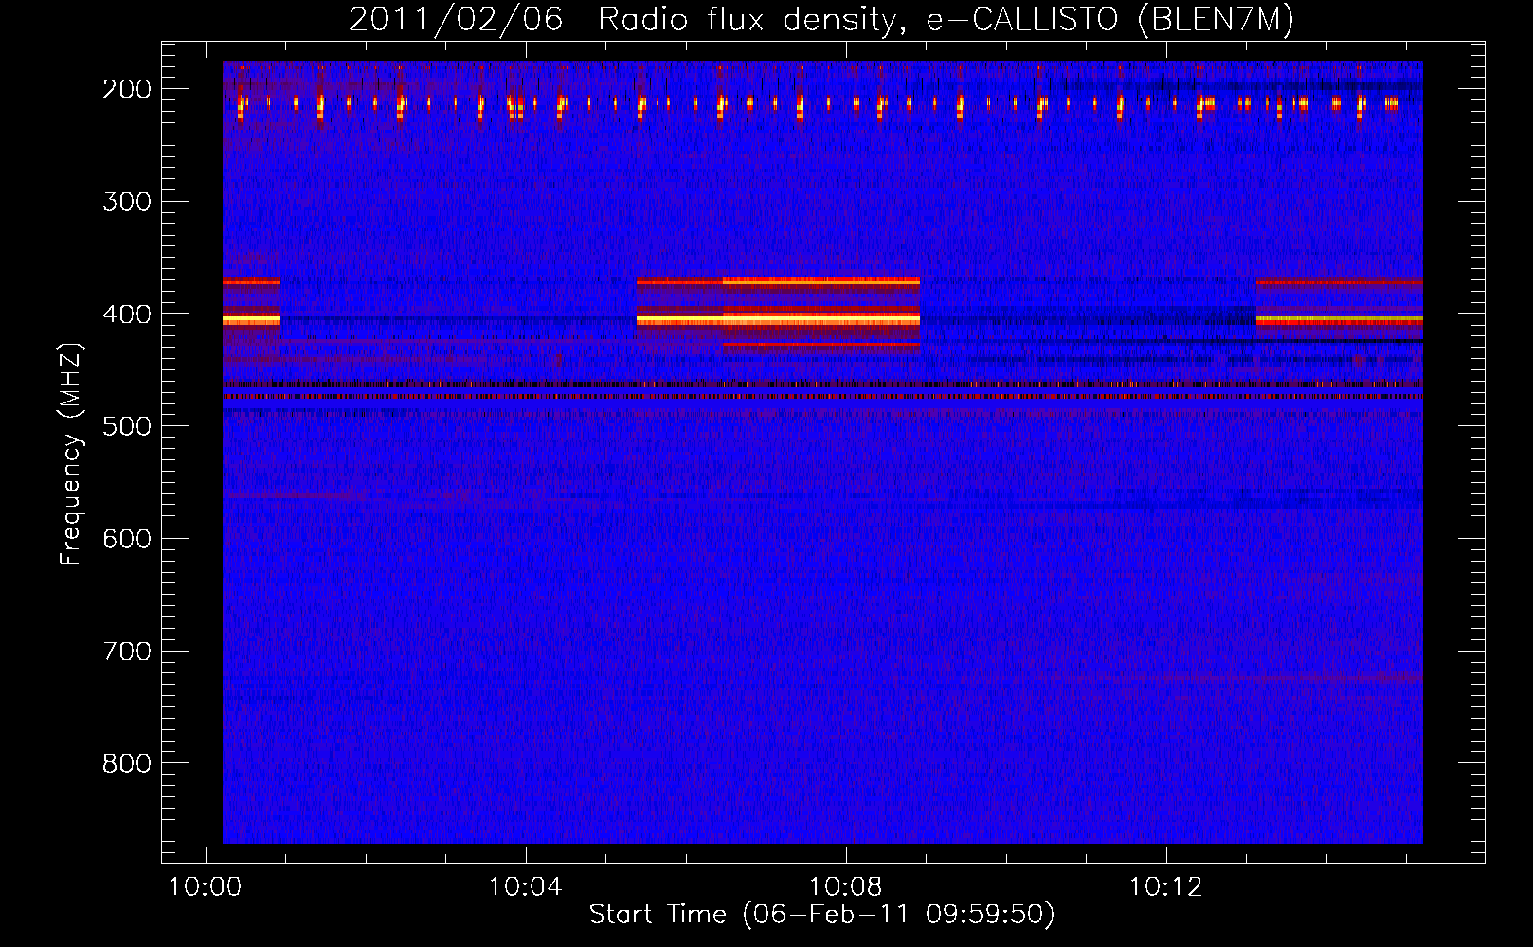The height and width of the screenshot is (947, 1533).
Task: Click the 400 frequency tick label
Action: [x=127, y=313]
